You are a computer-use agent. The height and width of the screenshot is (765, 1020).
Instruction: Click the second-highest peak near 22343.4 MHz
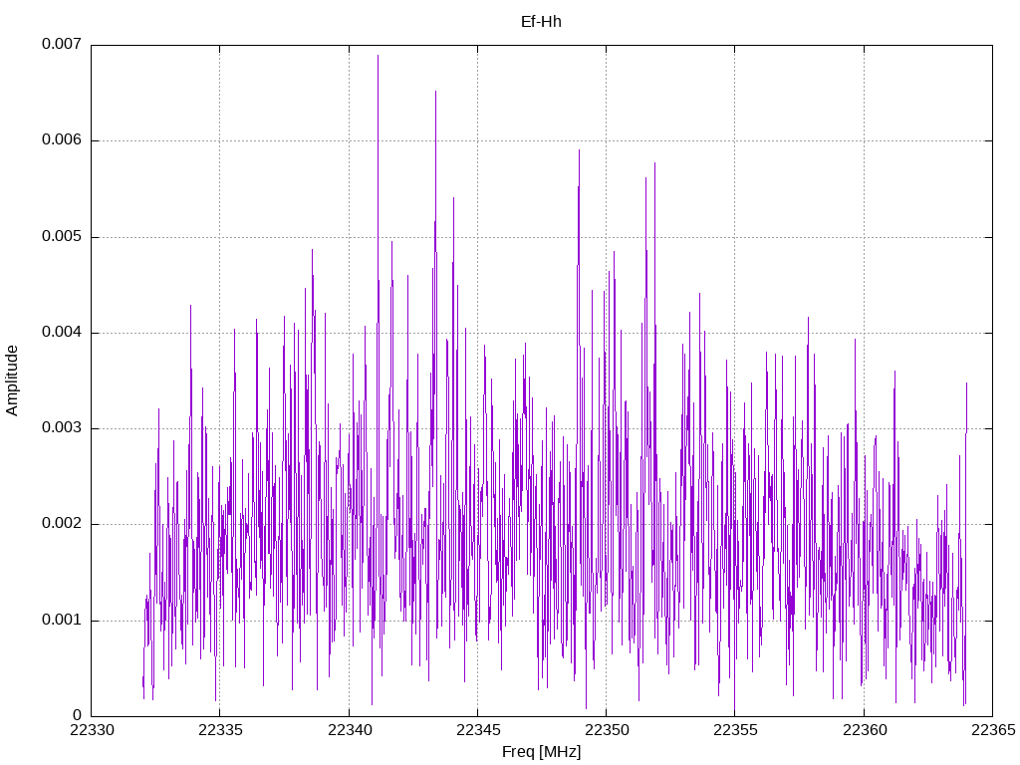coord(436,92)
